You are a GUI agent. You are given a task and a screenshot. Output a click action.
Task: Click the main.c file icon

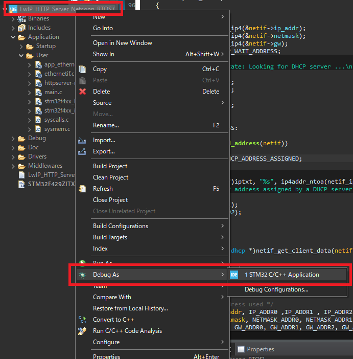(x=38, y=92)
